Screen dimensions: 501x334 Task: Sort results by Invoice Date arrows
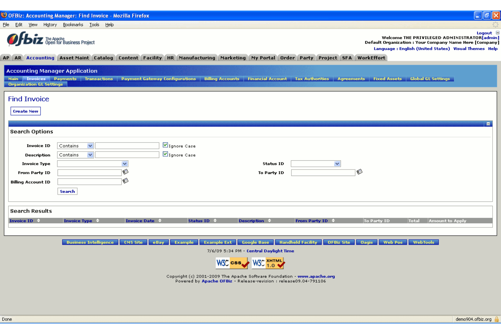tap(160, 221)
